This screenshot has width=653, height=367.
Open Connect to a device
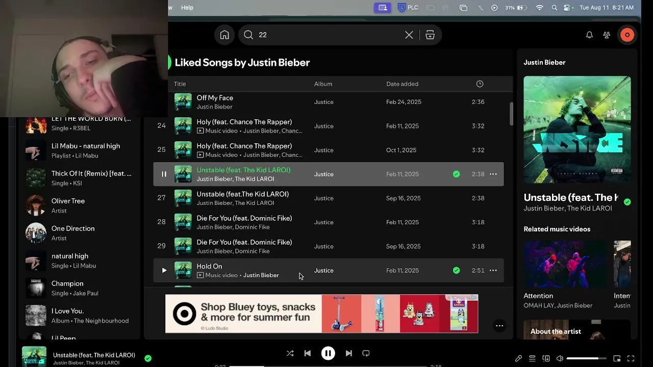546,358
